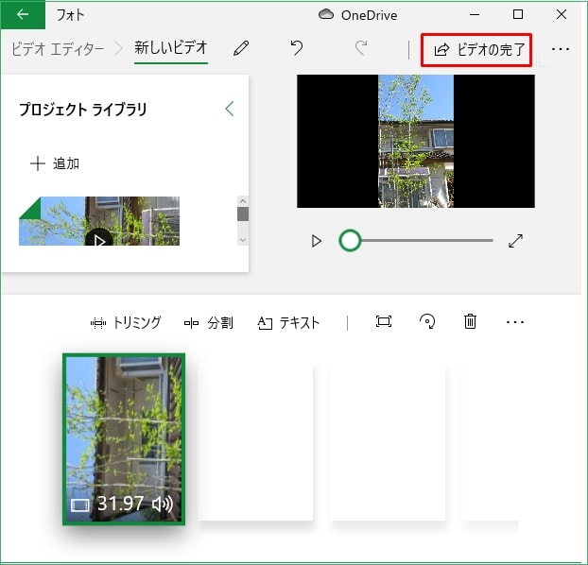Add media with the 追加 button
The height and width of the screenshot is (565, 588).
(x=55, y=163)
